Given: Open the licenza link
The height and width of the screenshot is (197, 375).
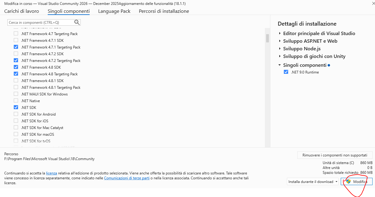Looking at the screenshot, I should pyautogui.click(x=51, y=173).
